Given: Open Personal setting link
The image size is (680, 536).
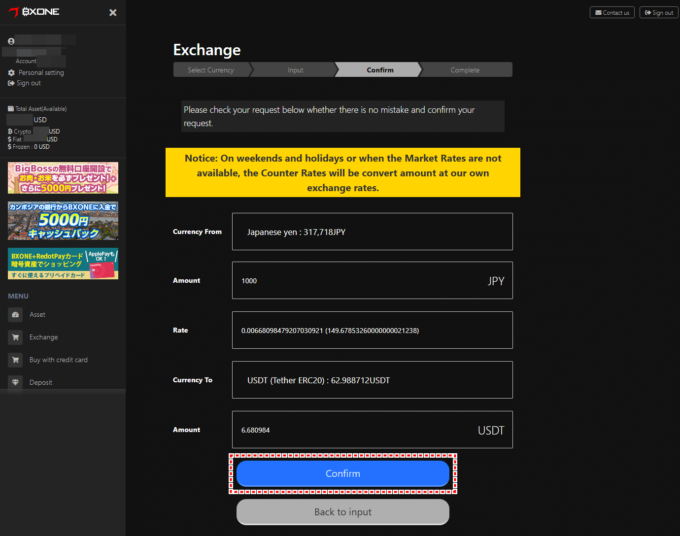Looking at the screenshot, I should click(41, 72).
